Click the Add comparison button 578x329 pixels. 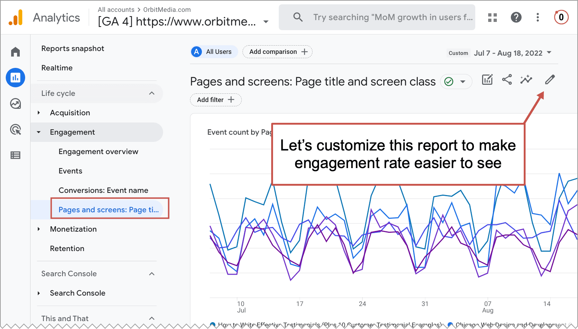click(277, 52)
